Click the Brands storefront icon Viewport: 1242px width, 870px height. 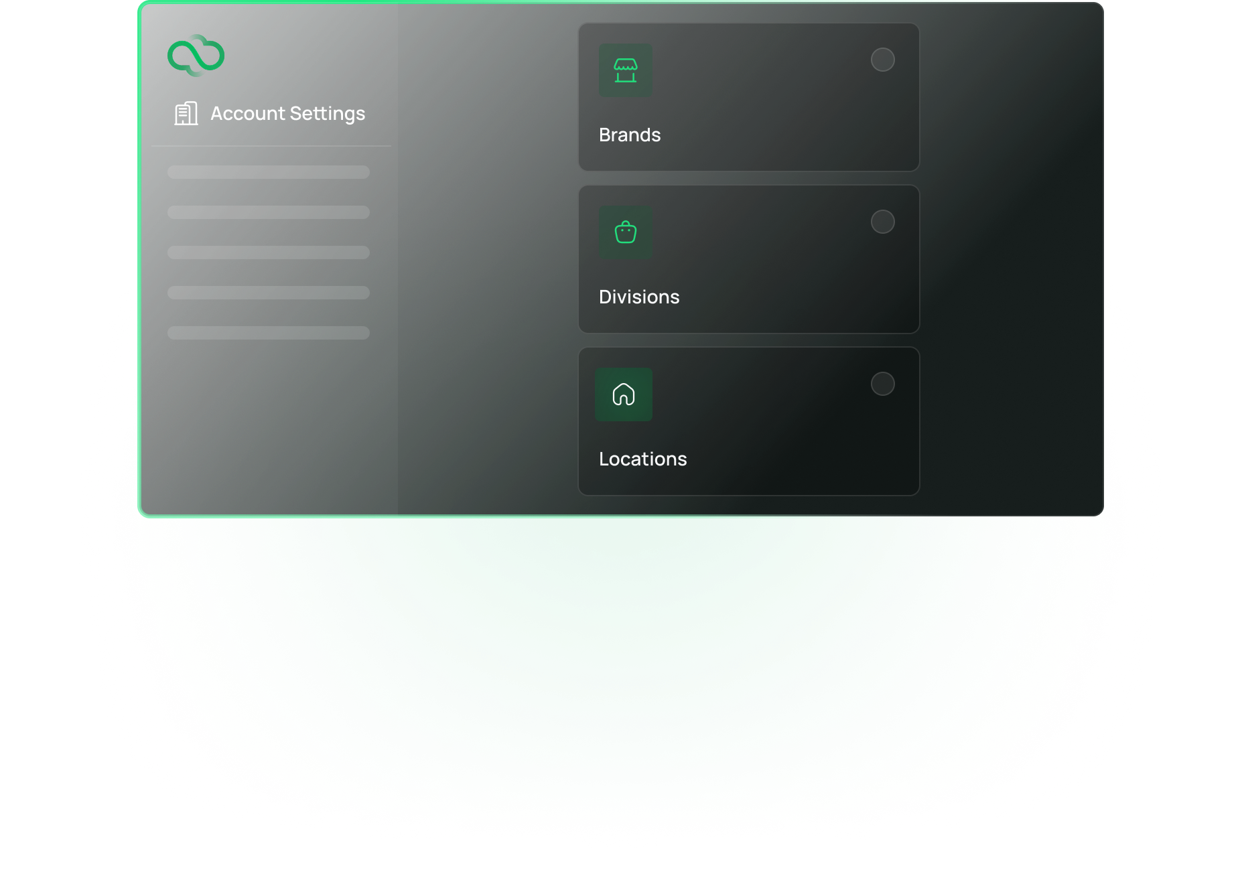pyautogui.click(x=625, y=70)
